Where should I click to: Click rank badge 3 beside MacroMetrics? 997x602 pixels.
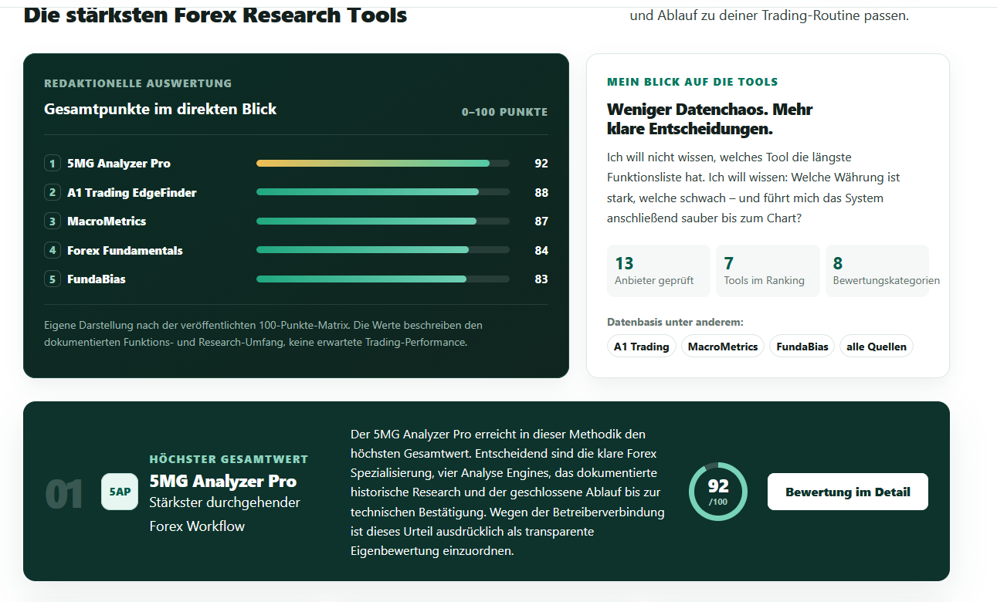[x=53, y=222]
